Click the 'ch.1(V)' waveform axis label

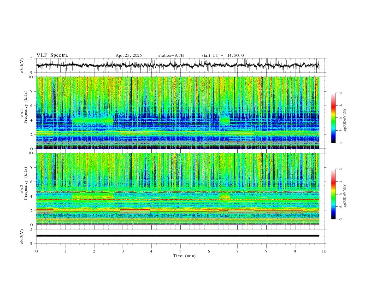[x=22, y=65]
